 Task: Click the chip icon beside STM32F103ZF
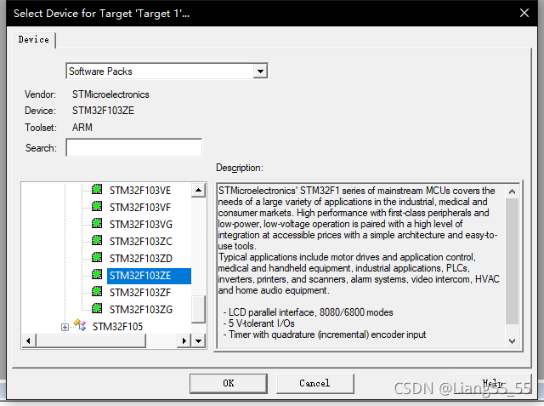[97, 291]
